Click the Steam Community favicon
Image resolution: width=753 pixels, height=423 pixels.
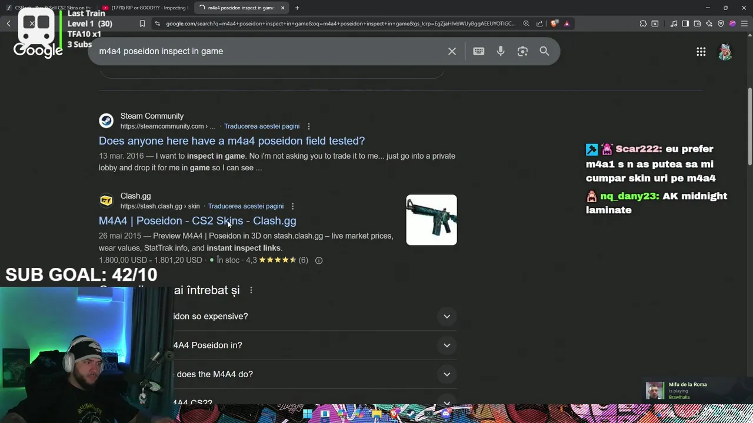pyautogui.click(x=106, y=121)
